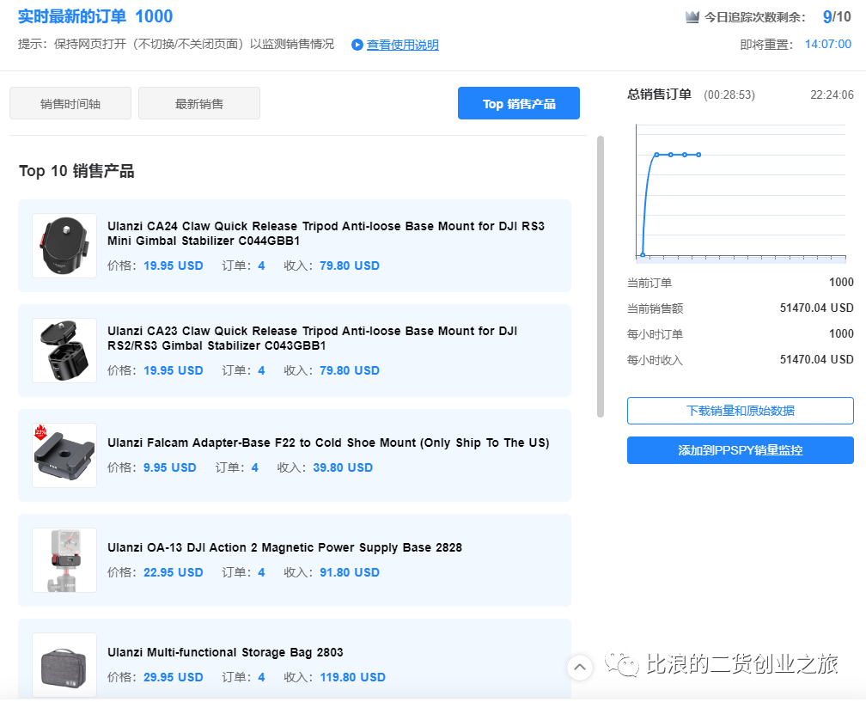This screenshot has width=866, height=702.
Task: Click the 22.95 USD price
Action: (x=174, y=573)
